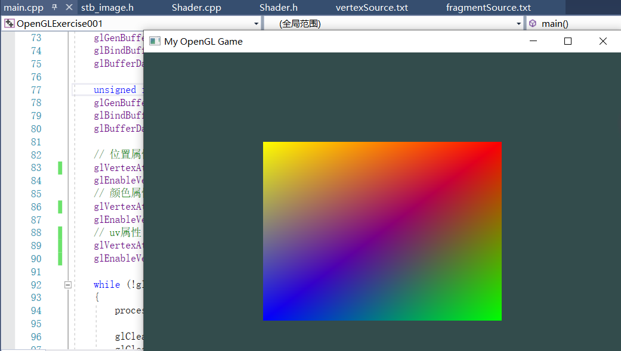
Task: Open the stb_image.h tab
Action: point(107,8)
